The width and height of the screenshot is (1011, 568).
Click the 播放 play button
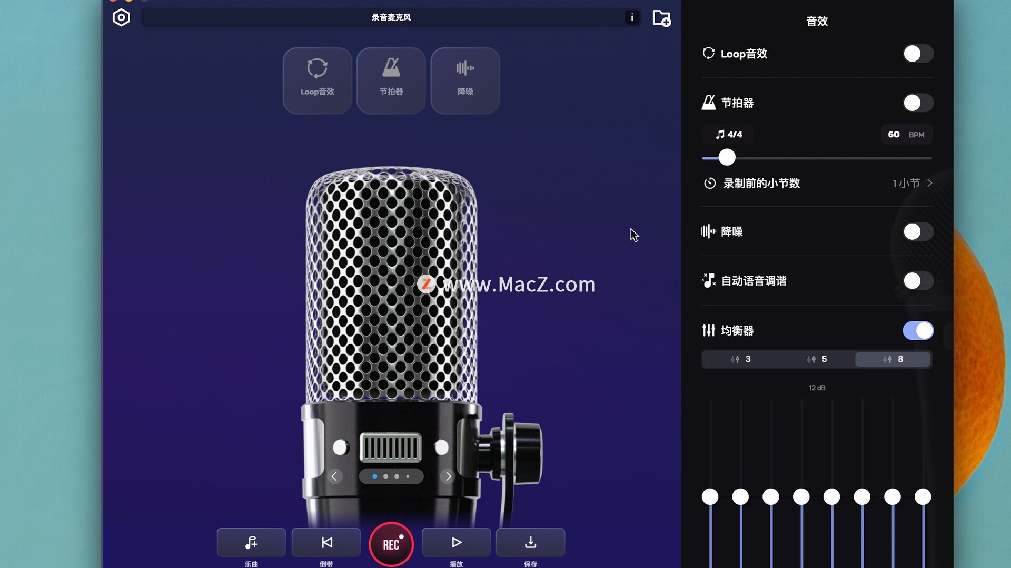tap(457, 542)
